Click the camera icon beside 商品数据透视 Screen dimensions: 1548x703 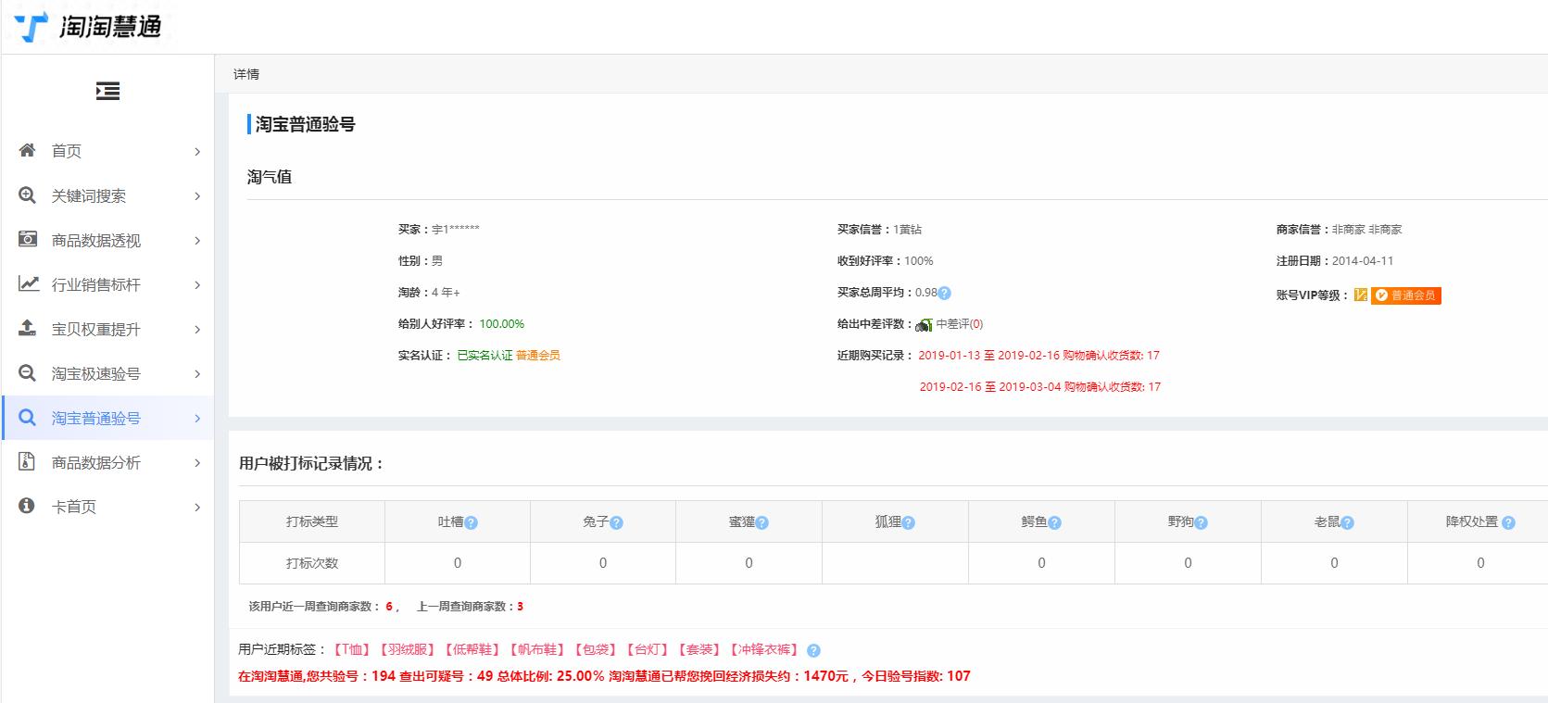[x=28, y=239]
